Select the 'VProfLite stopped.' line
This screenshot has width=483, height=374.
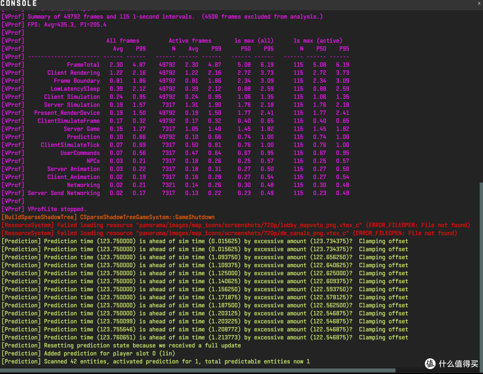coord(44,209)
